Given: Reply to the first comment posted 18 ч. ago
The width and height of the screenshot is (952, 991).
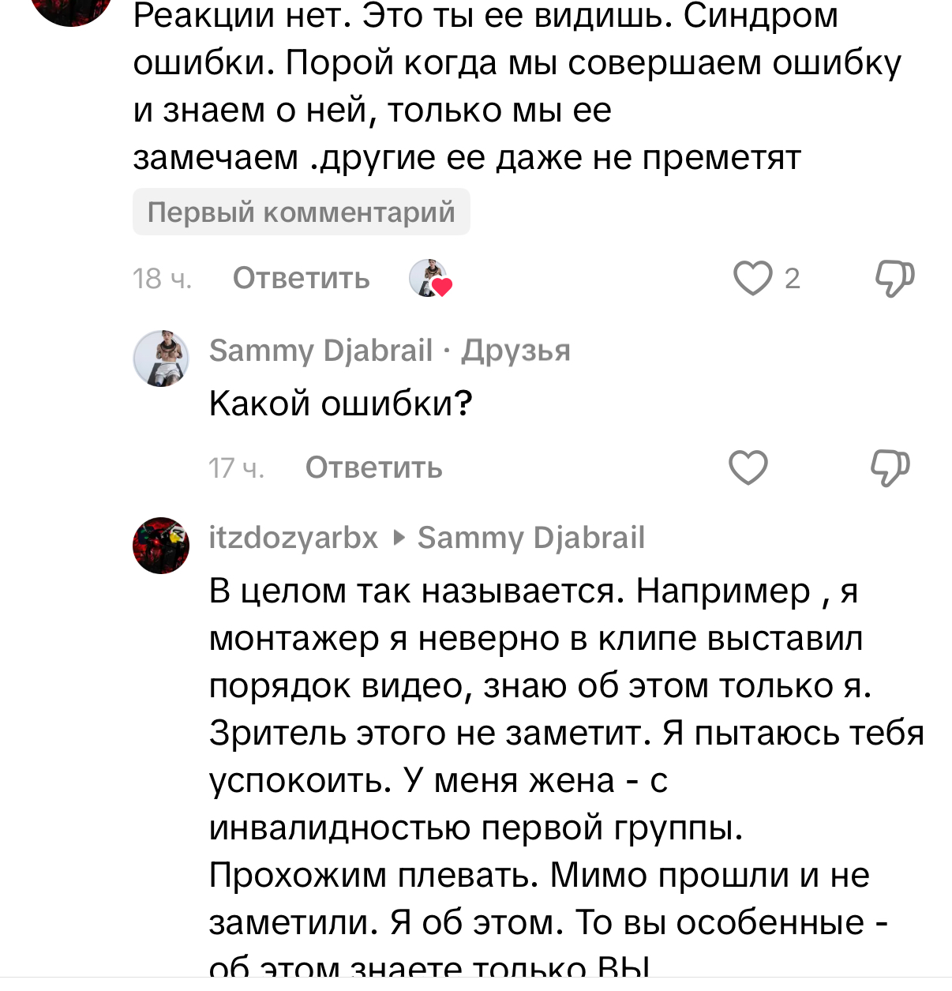Looking at the screenshot, I should tap(301, 278).
